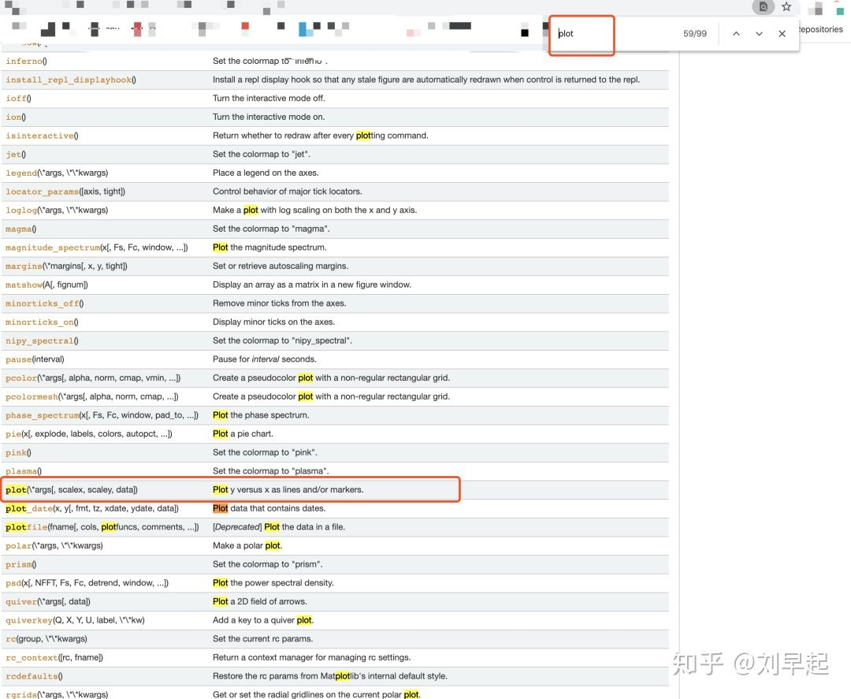Open the rcdefaults function link
The image size is (851, 699).
coord(32,676)
